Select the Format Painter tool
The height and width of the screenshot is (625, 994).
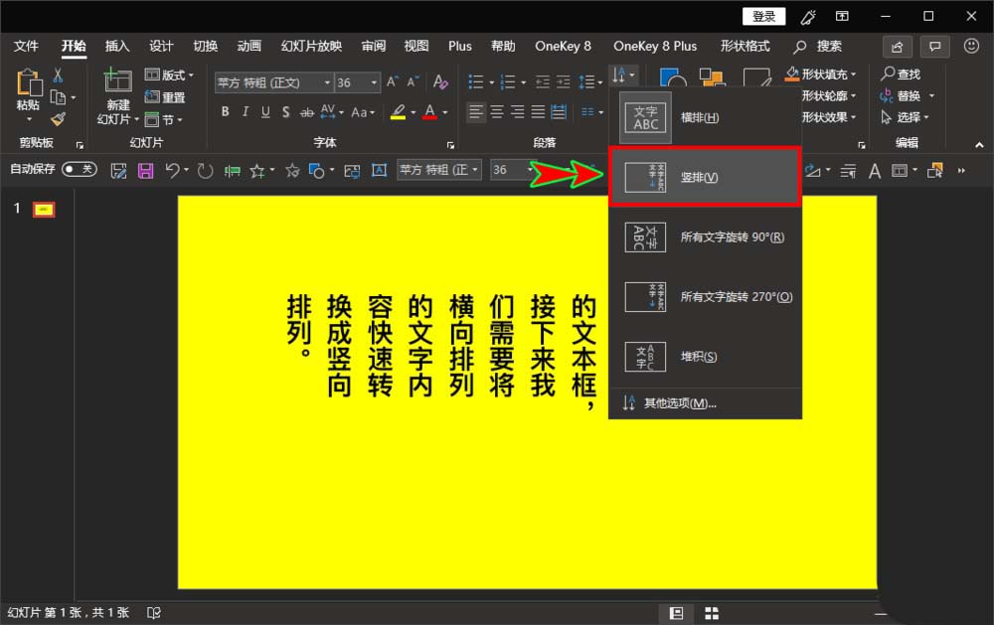58,119
